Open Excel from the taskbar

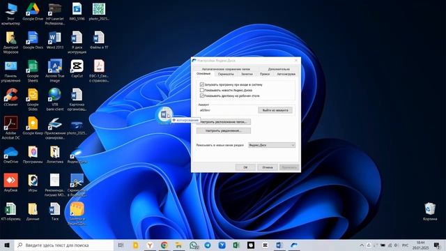tap(236, 245)
